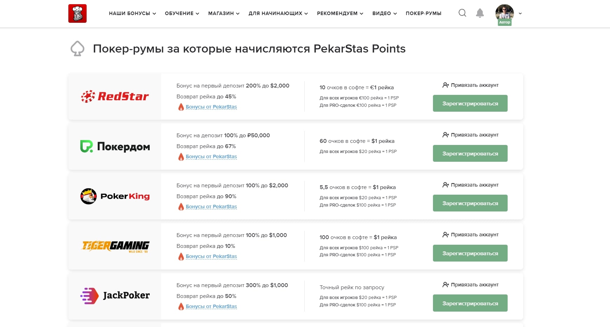Click Привязать аккаунт for PokerKing
Viewport: 610px width, 327px height.
[470, 185]
